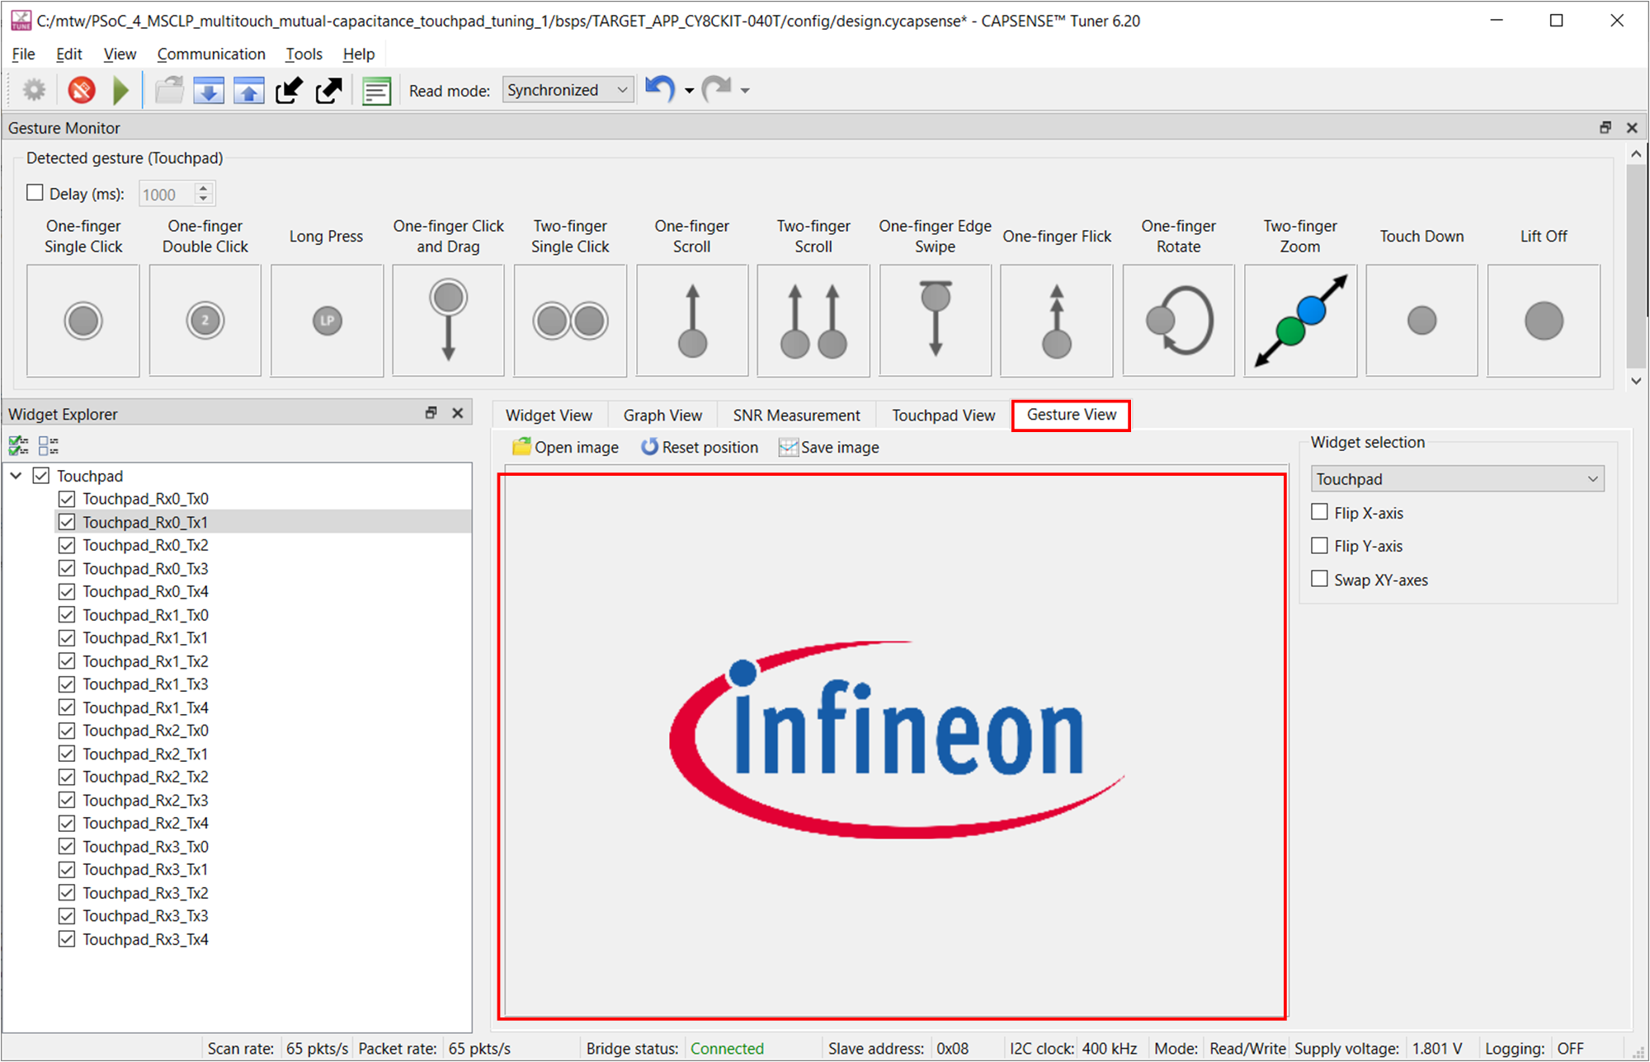Open the Read mode Synchronized dropdown
The image size is (1650, 1062).
568,90
